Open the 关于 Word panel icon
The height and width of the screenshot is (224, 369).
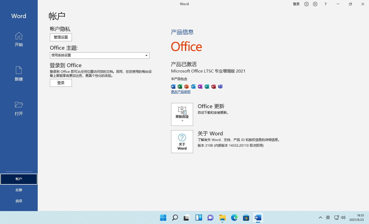tap(182, 142)
